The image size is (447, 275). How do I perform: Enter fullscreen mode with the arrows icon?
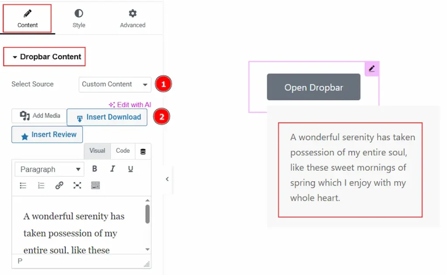(77, 185)
